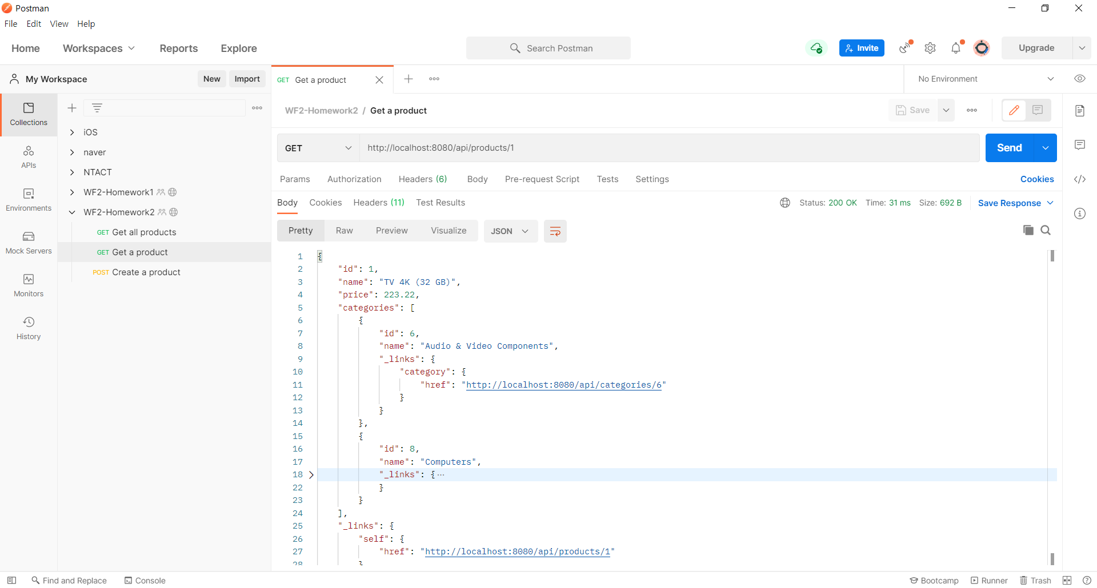This screenshot has width=1097, height=588.
Task: Open the Monitors sidebar panel
Action: point(29,285)
